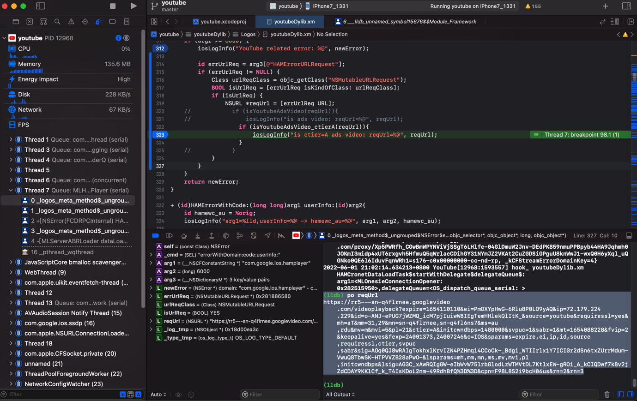
Task: Click the 155 warnings indicator
Action: tap(533, 6)
